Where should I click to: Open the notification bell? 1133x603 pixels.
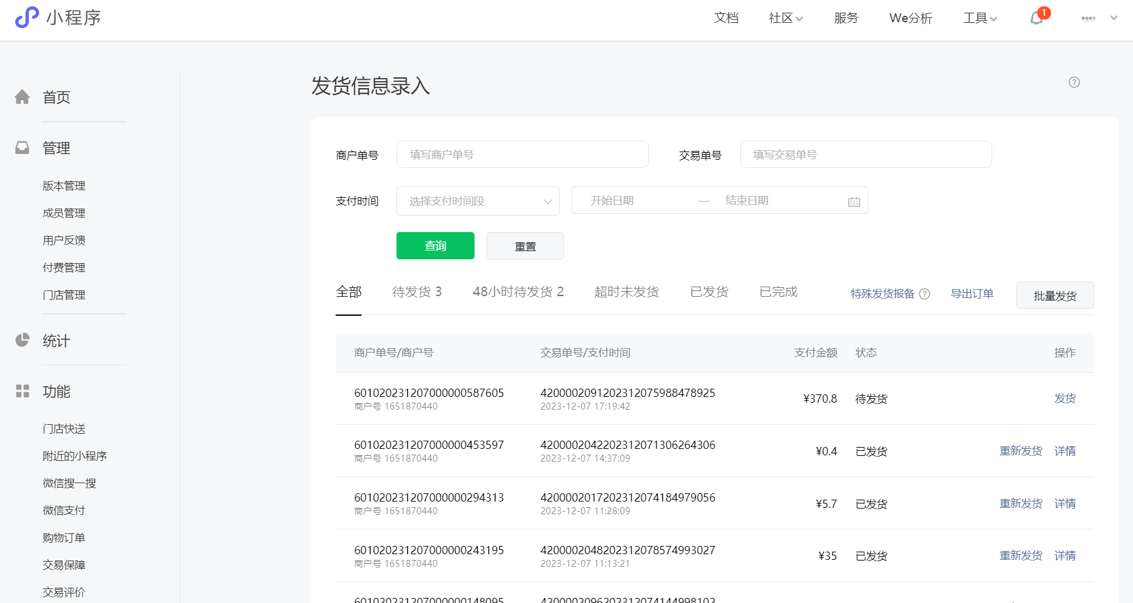tap(1037, 18)
